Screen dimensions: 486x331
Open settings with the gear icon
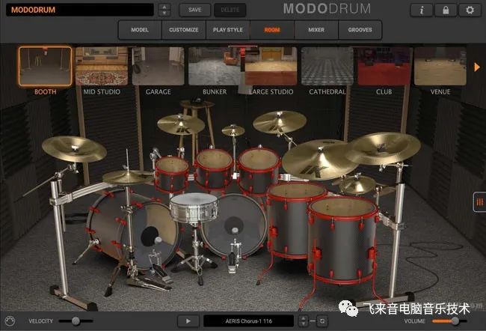[470, 10]
